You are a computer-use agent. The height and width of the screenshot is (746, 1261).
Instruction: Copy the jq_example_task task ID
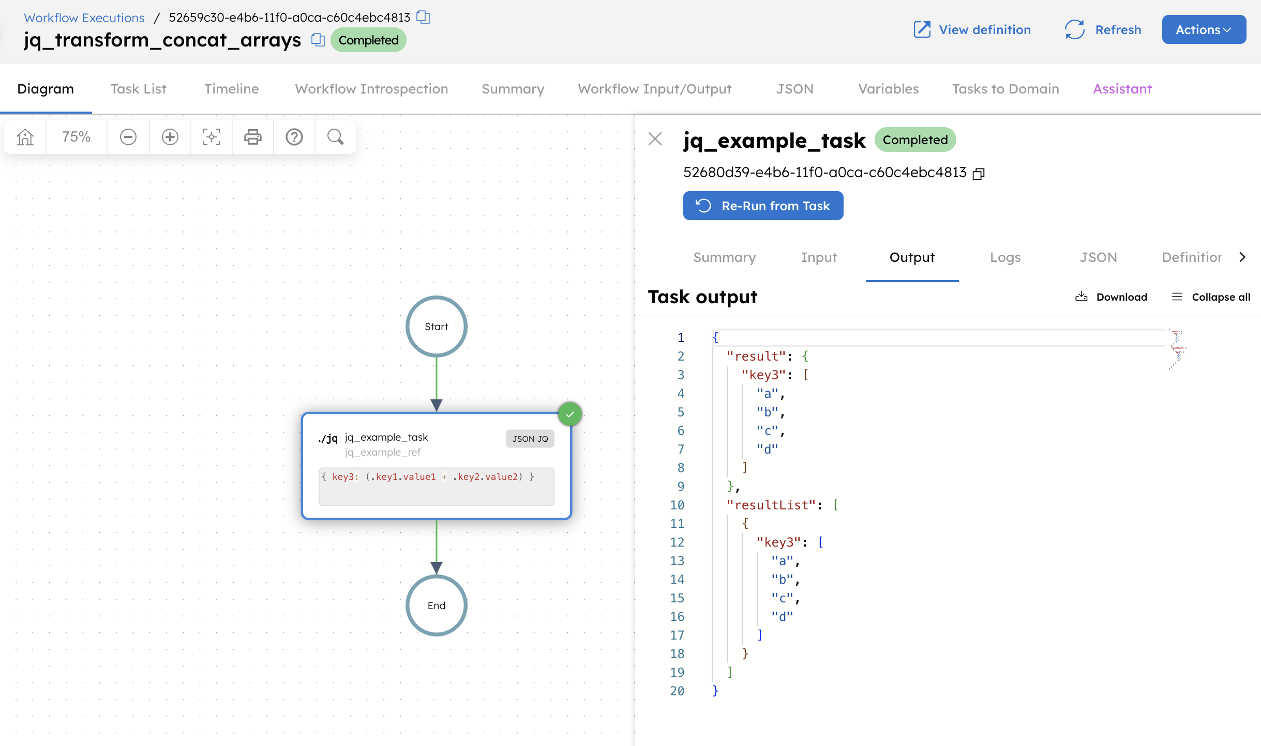pyautogui.click(x=979, y=173)
